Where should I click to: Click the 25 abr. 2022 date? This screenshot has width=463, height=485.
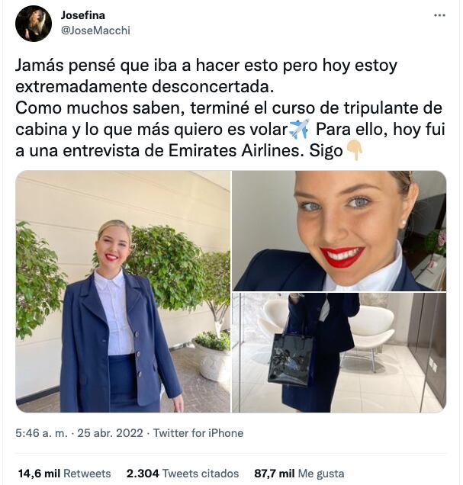[x=110, y=433]
